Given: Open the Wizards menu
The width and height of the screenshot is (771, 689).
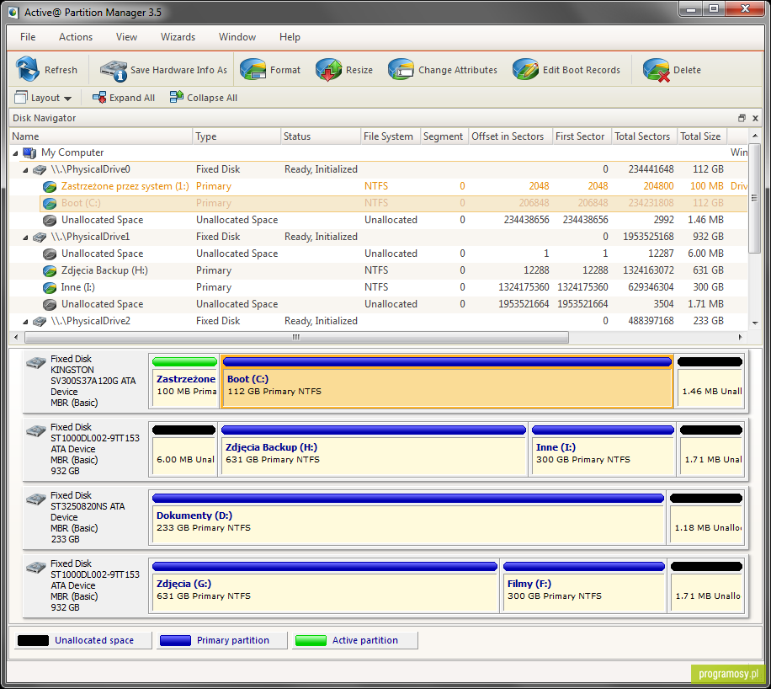Looking at the screenshot, I should pyautogui.click(x=178, y=37).
